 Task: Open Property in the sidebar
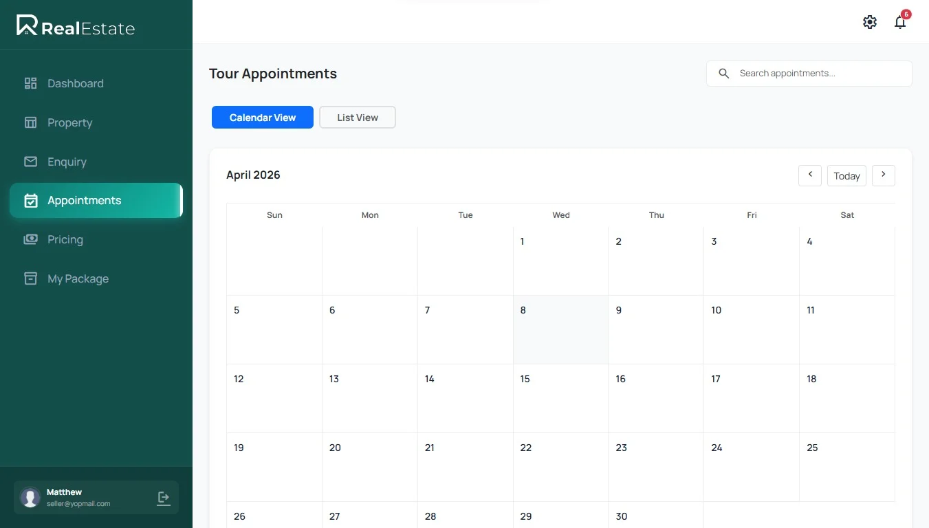(69, 122)
